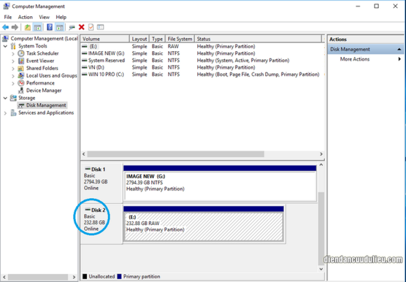Expand Local Users and Groups node

click(x=14, y=76)
